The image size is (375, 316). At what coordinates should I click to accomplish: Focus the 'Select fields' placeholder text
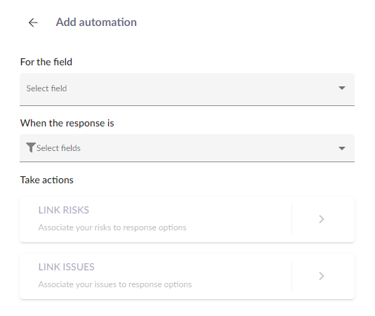(x=58, y=148)
